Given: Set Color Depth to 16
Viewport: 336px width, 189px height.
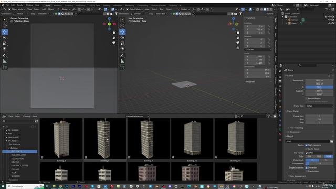Looking at the screenshot, I should [x=327, y=160].
